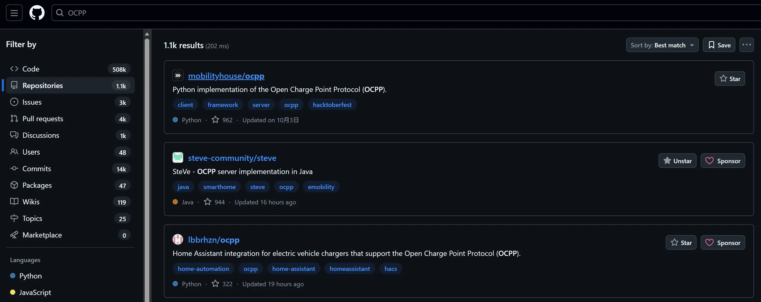Star the lbbrhzn/ocpp repository
761x302 pixels.
681,243
